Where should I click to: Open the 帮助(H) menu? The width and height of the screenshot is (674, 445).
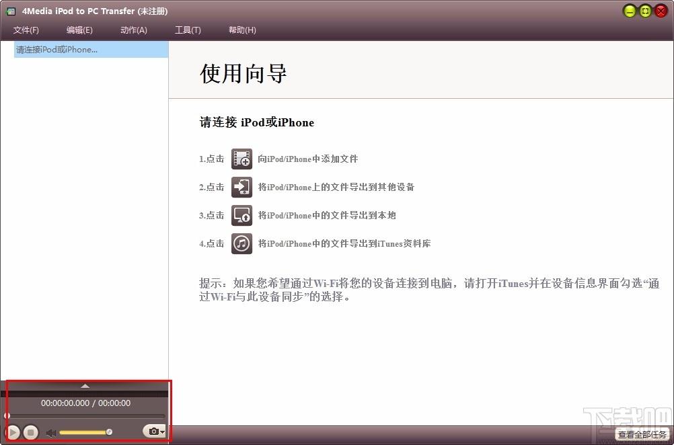coord(242,30)
